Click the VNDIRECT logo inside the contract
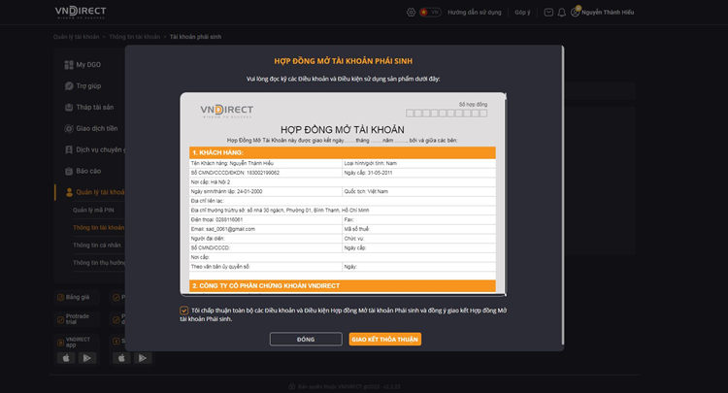 (x=226, y=111)
